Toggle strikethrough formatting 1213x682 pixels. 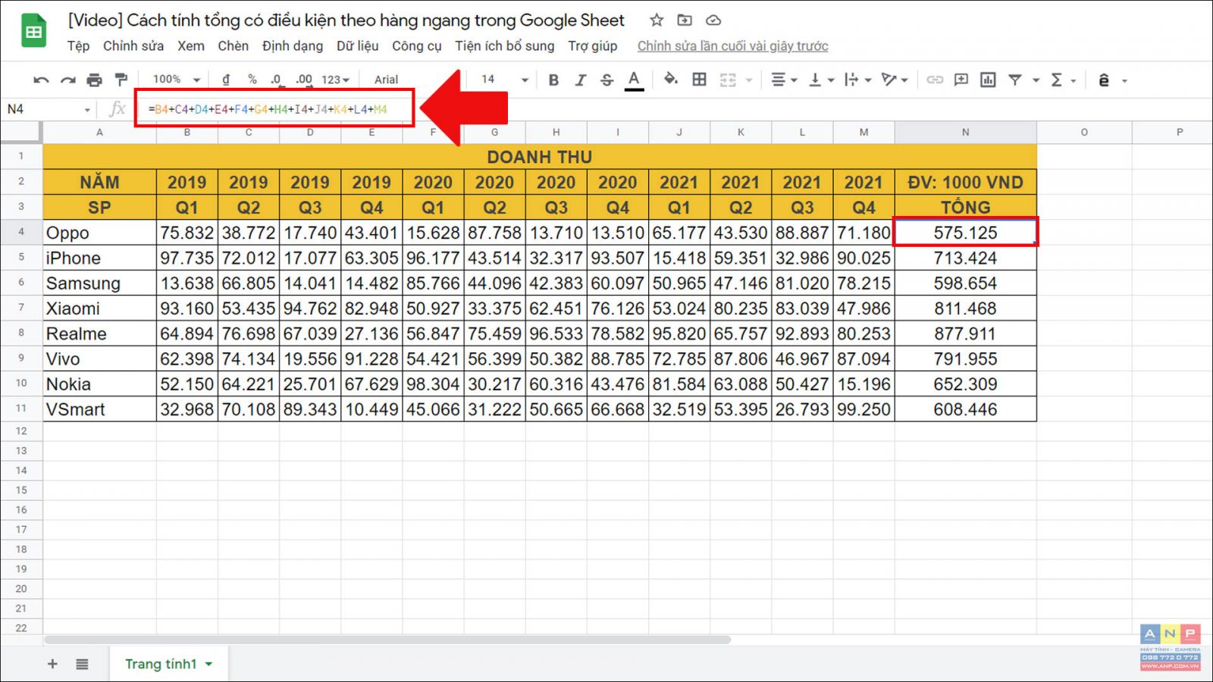pos(606,80)
